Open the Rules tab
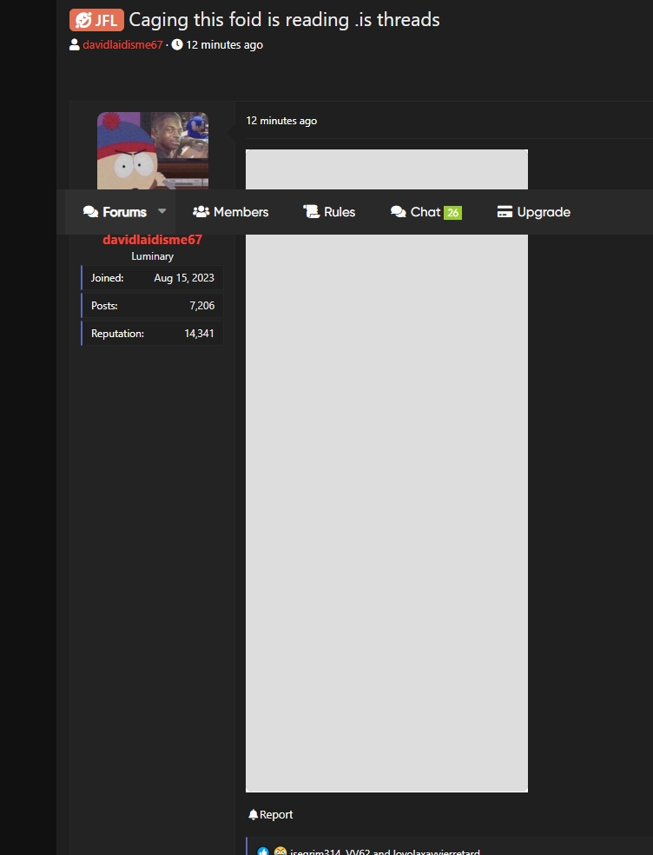Image resolution: width=653 pixels, height=855 pixels. [x=329, y=211]
